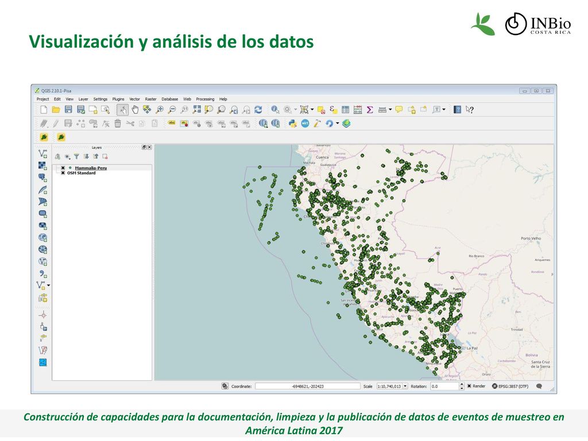Viewport: 588px width, 441px height.
Task: Open the attribute table icon
Action: pos(345,110)
